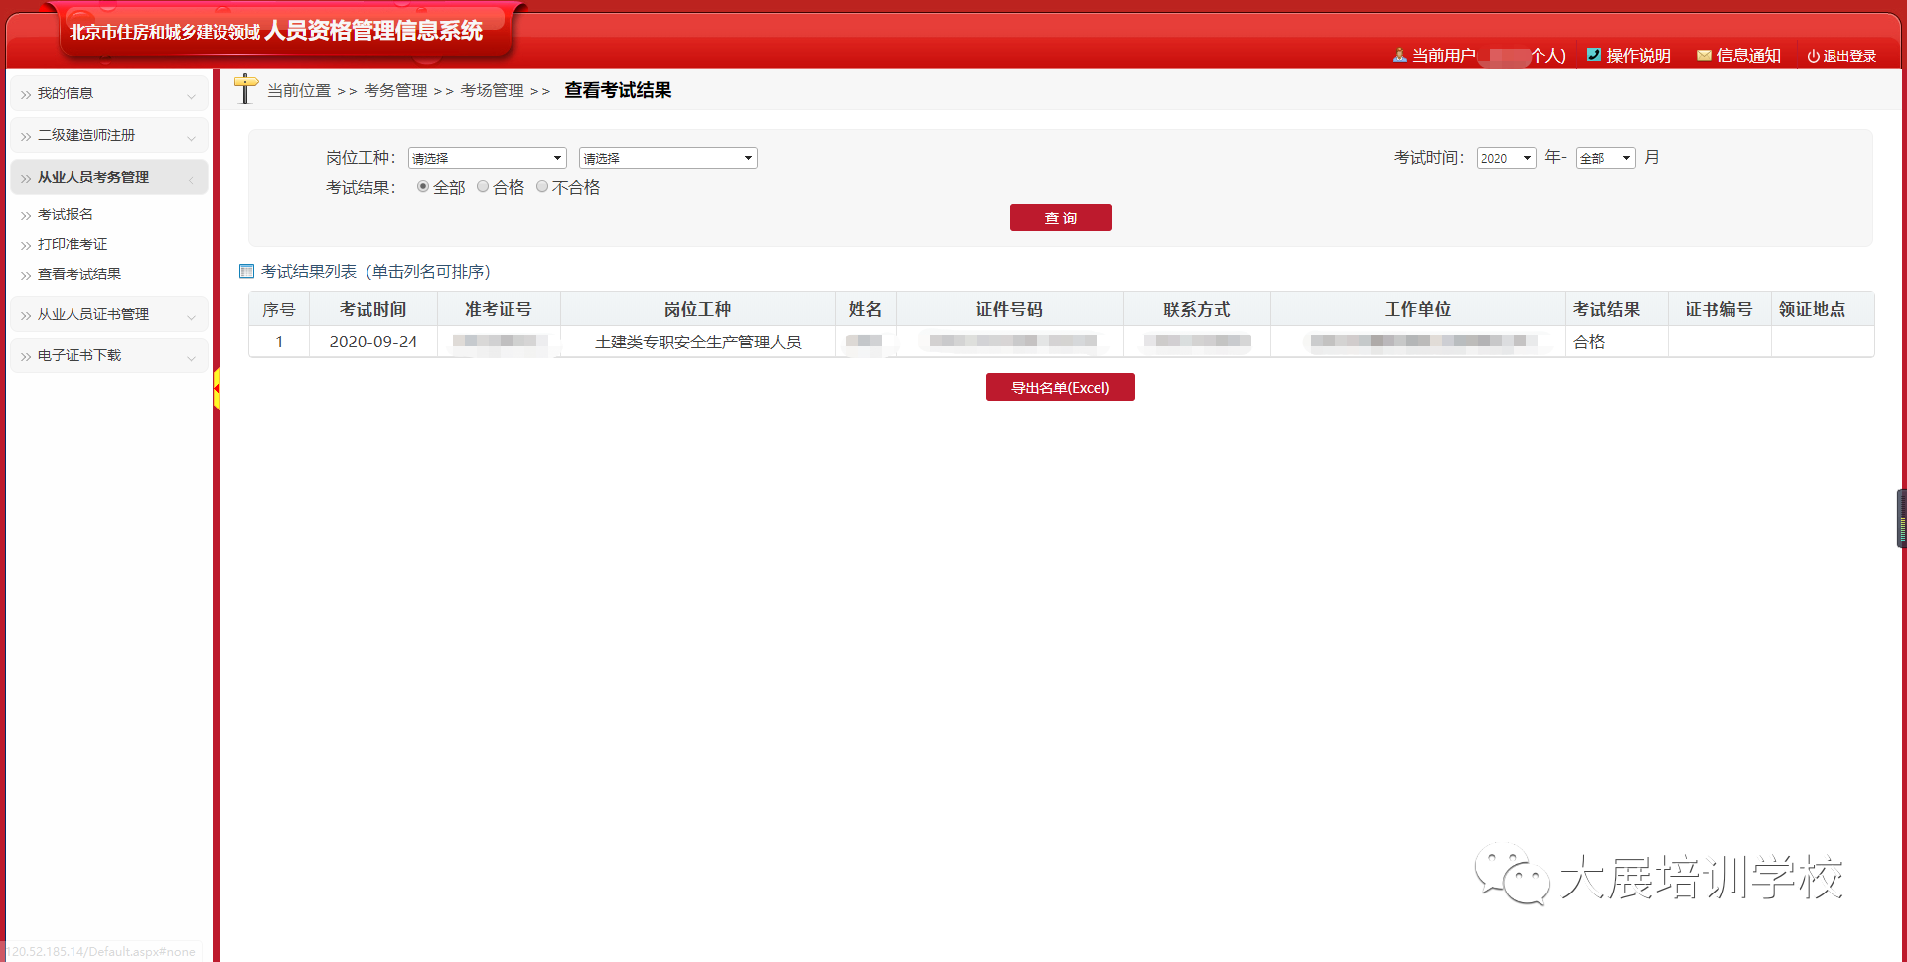The width and height of the screenshot is (1907, 962).
Task: Click the signpost icon beside 当前位置
Action: point(245,89)
